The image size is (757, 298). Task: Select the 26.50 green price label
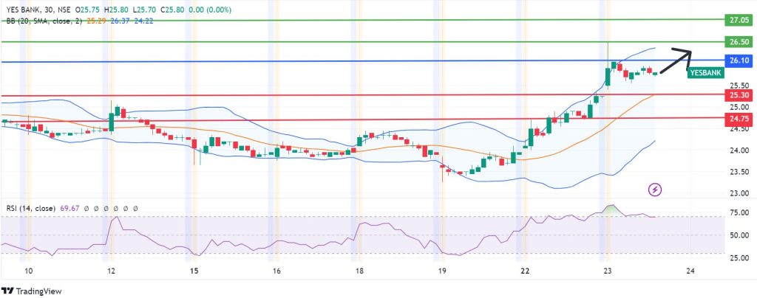point(739,42)
